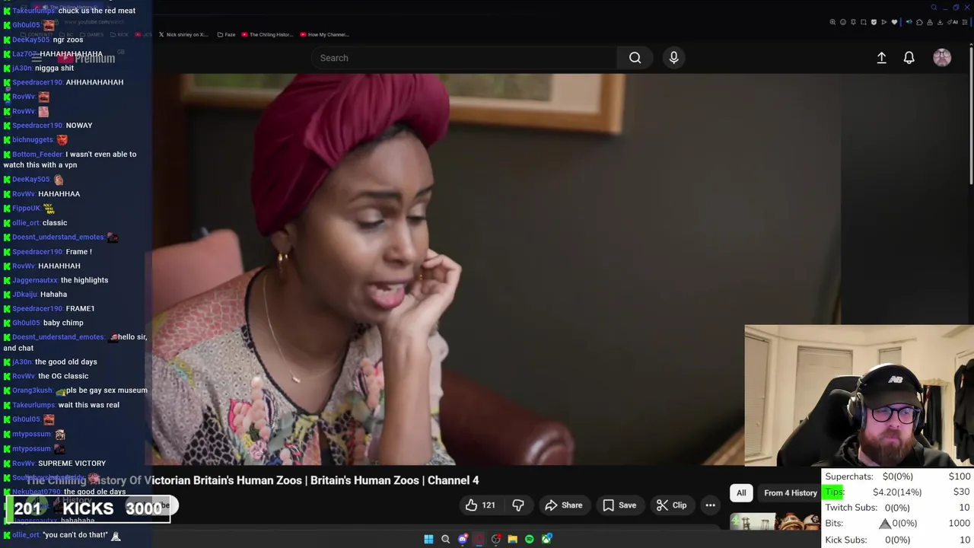Click chat username Bottom_Feeder
This screenshot has height=548, width=974.
(37, 155)
